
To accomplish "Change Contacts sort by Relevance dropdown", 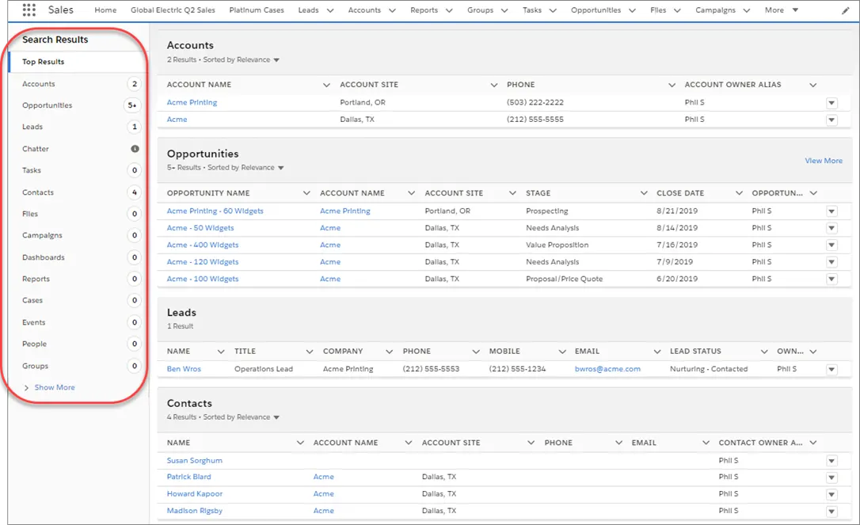I will tap(276, 417).
